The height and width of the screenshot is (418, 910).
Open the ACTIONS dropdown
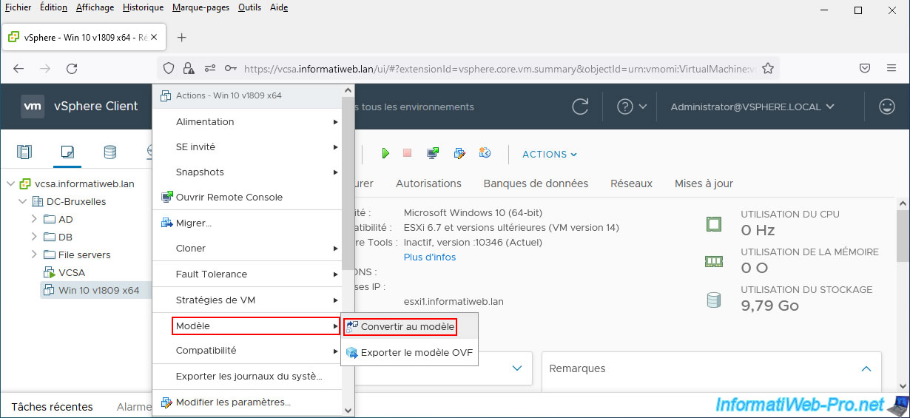[x=550, y=154]
